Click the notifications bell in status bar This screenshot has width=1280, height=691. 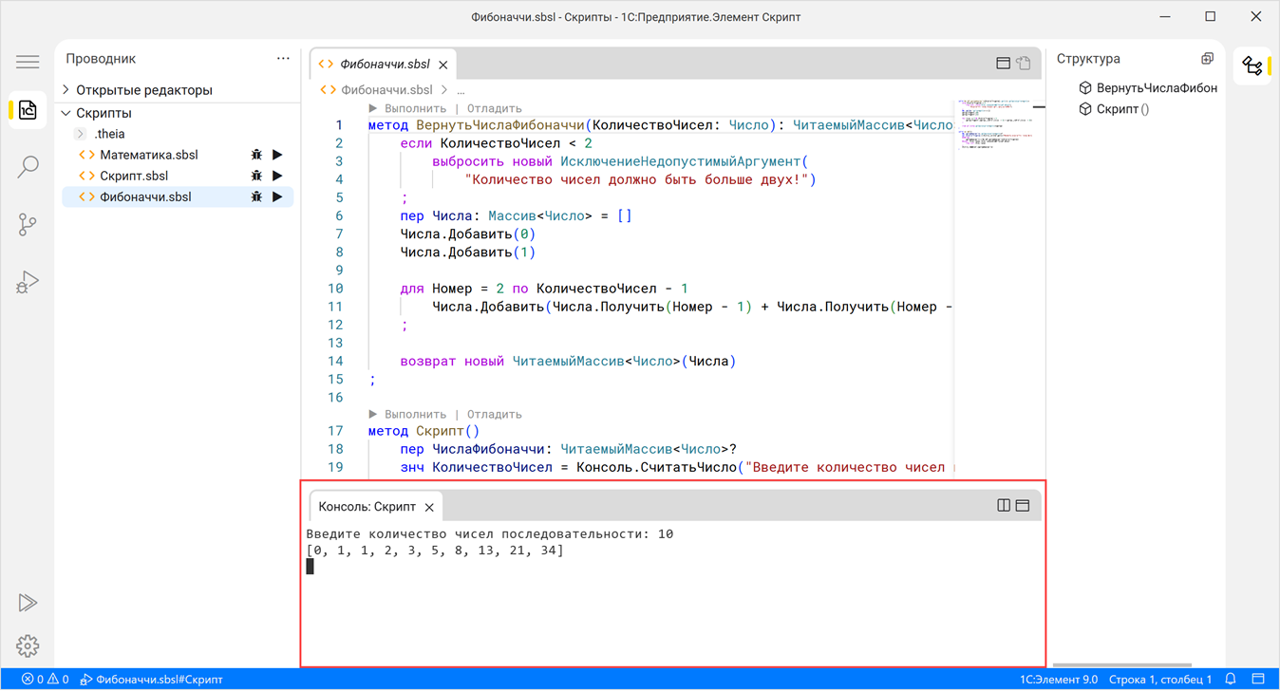pos(1232,680)
